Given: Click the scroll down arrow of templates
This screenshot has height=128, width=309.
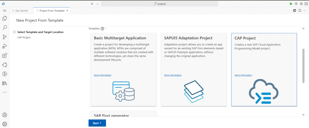Looking at the screenshot, I should pyautogui.click(x=304, y=115).
